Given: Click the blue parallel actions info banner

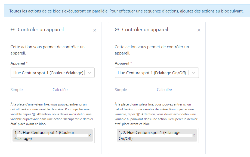Looking at the screenshot, I should tap(126, 11).
